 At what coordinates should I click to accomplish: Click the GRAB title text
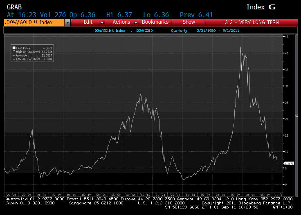point(14,7)
